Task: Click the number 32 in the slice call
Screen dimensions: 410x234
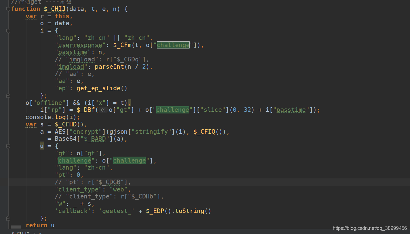Action: (x=247, y=110)
